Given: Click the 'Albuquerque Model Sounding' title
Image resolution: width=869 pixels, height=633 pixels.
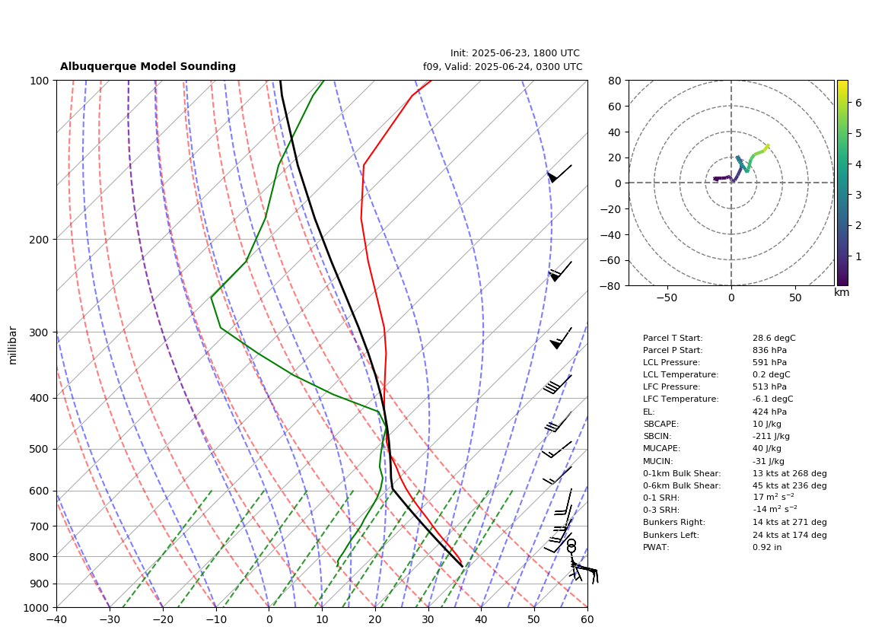Looking at the screenshot, I should tap(148, 66).
